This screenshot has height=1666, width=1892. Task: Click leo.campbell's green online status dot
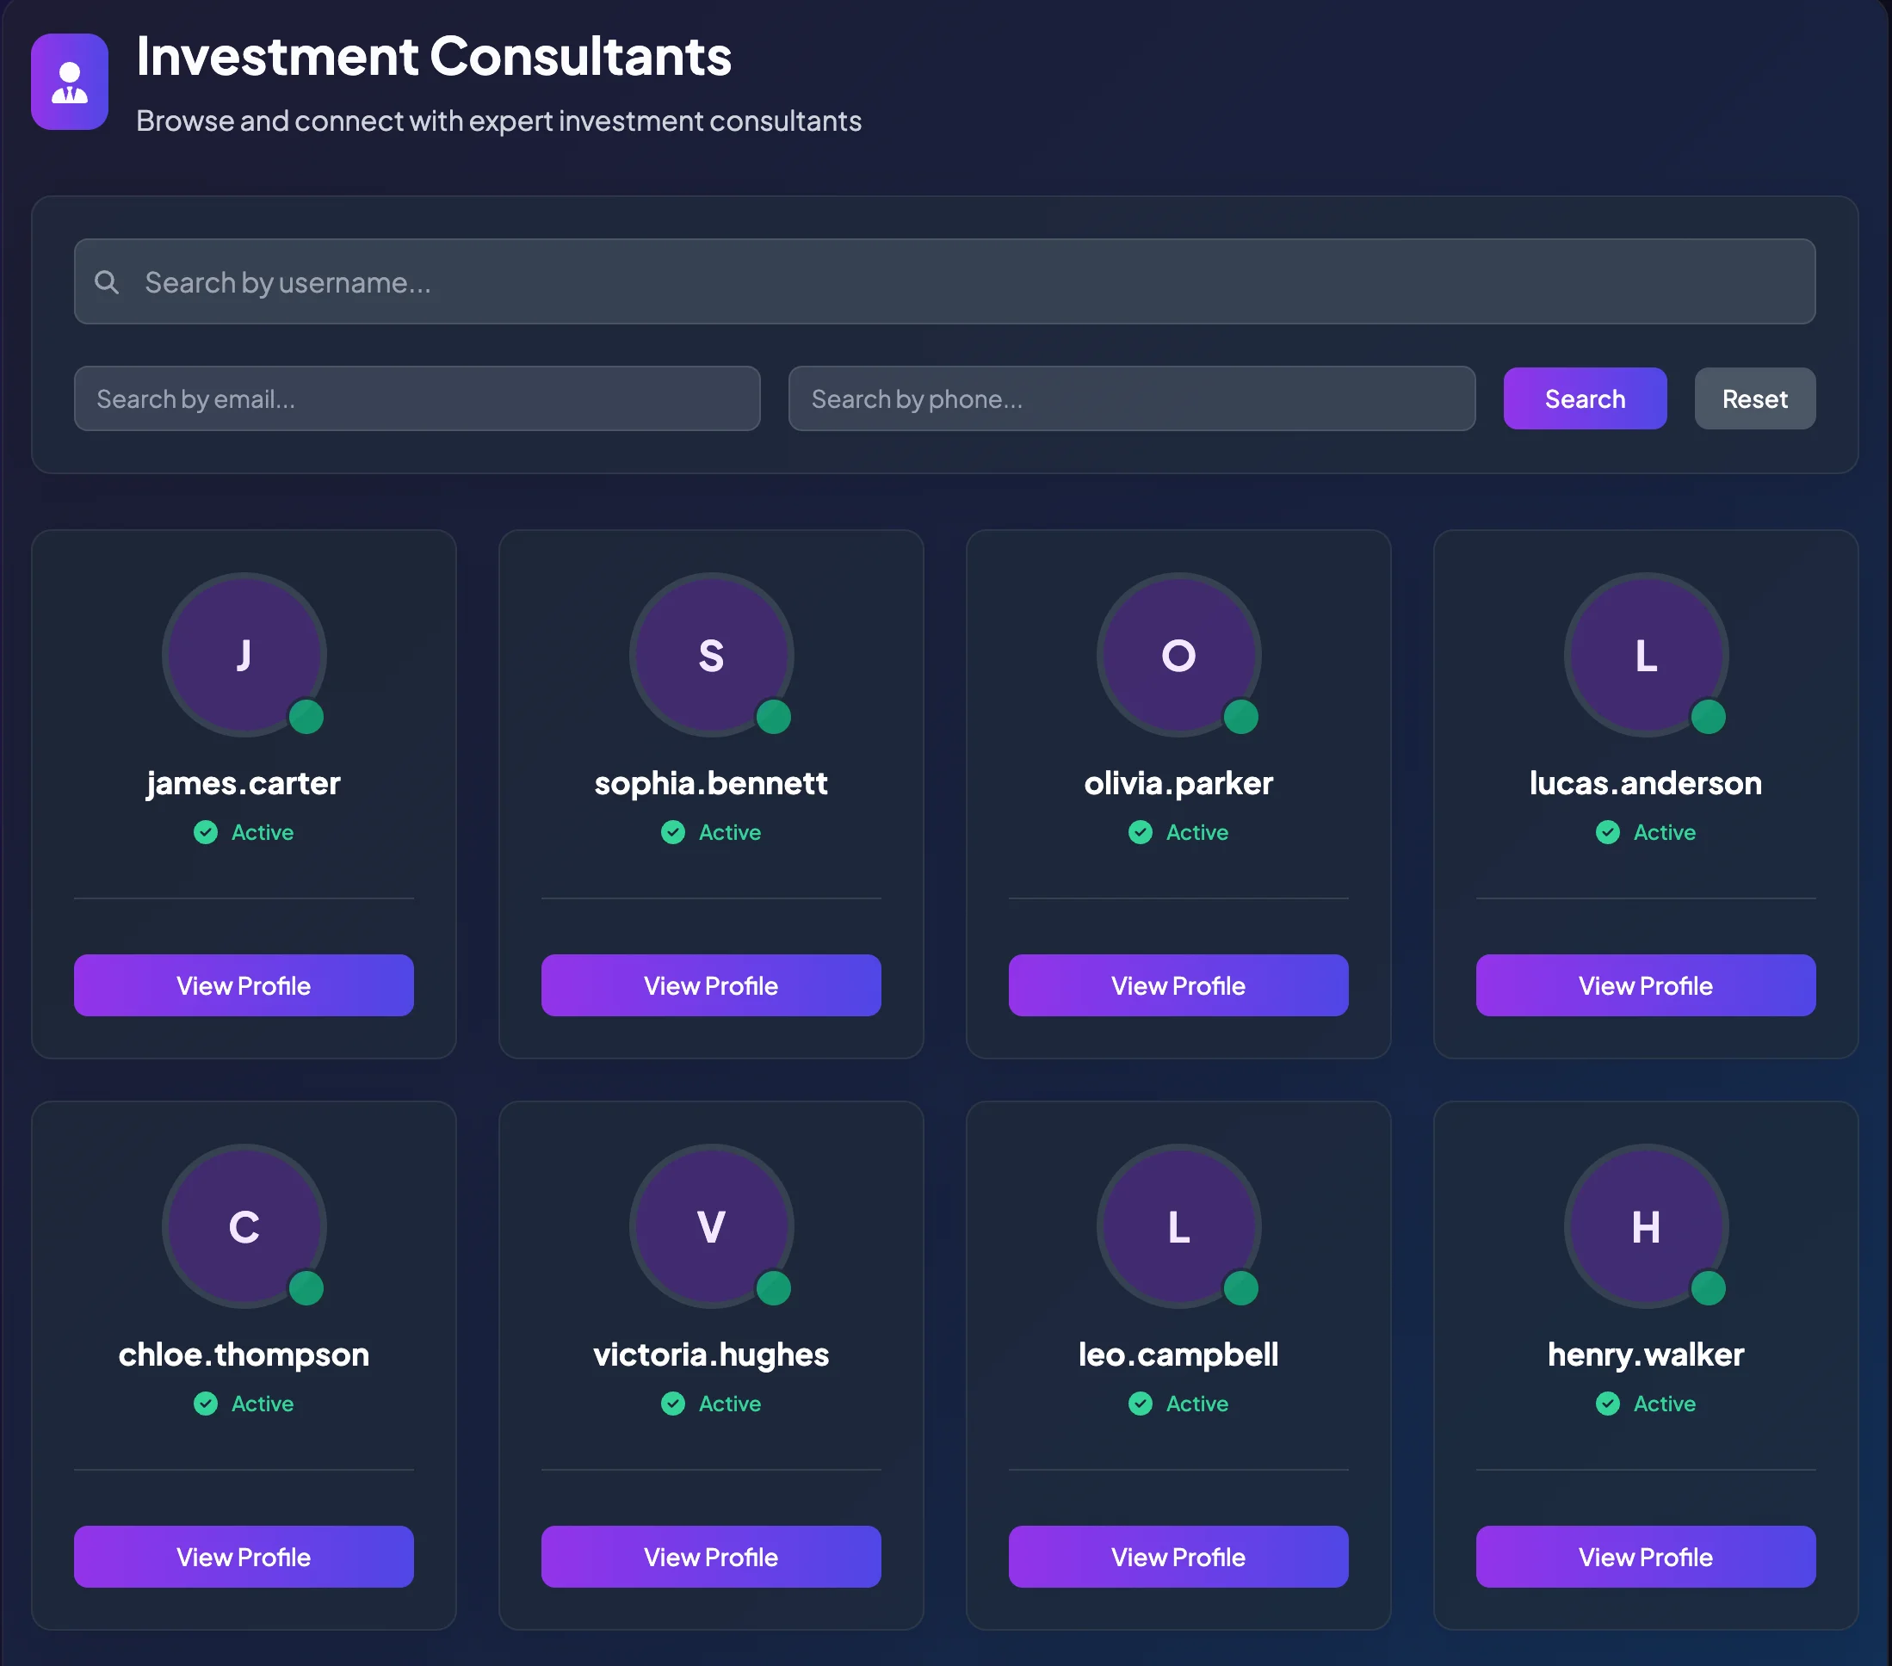(x=1240, y=1287)
